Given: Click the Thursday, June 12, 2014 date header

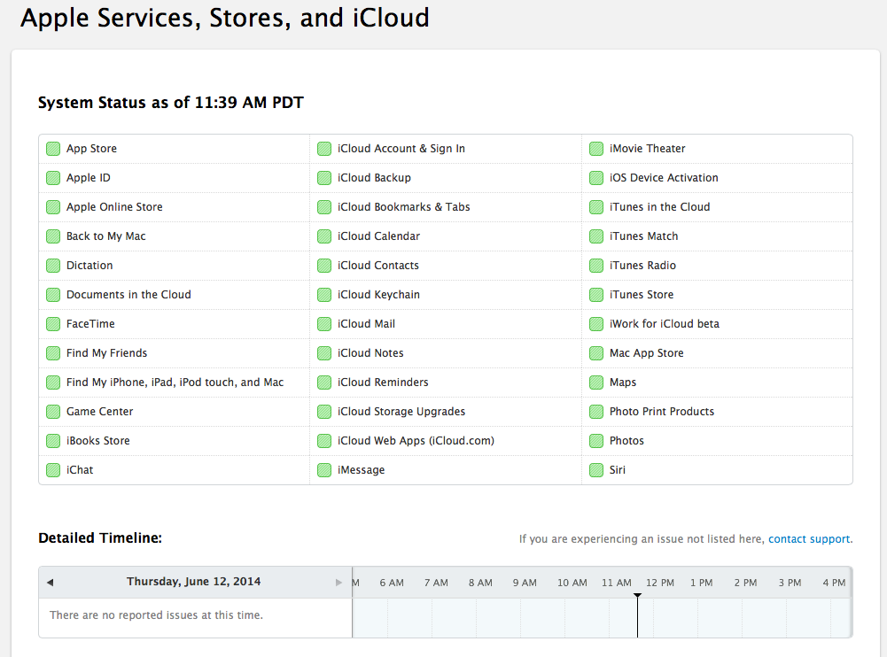Looking at the screenshot, I should (x=193, y=582).
